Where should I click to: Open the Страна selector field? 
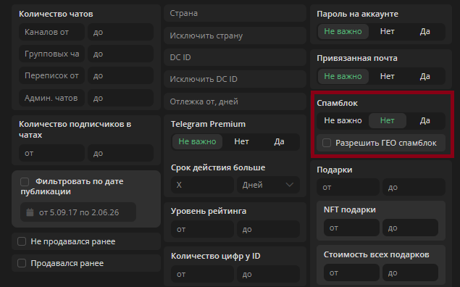point(235,13)
